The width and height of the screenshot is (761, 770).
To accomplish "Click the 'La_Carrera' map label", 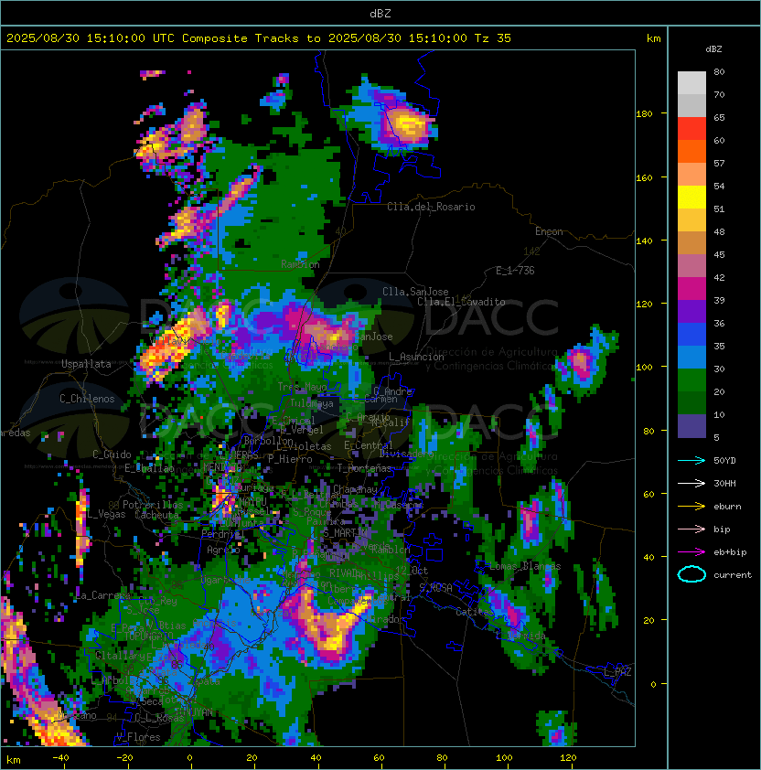I will [x=103, y=595].
